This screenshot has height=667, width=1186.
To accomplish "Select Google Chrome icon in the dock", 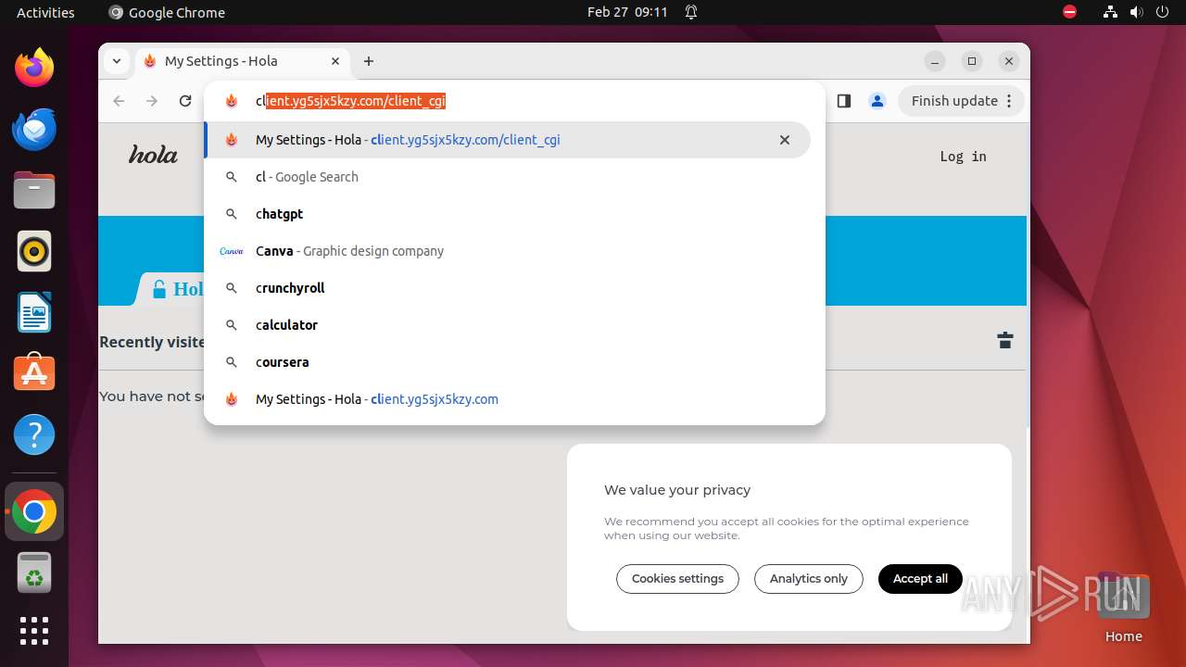I will point(34,511).
